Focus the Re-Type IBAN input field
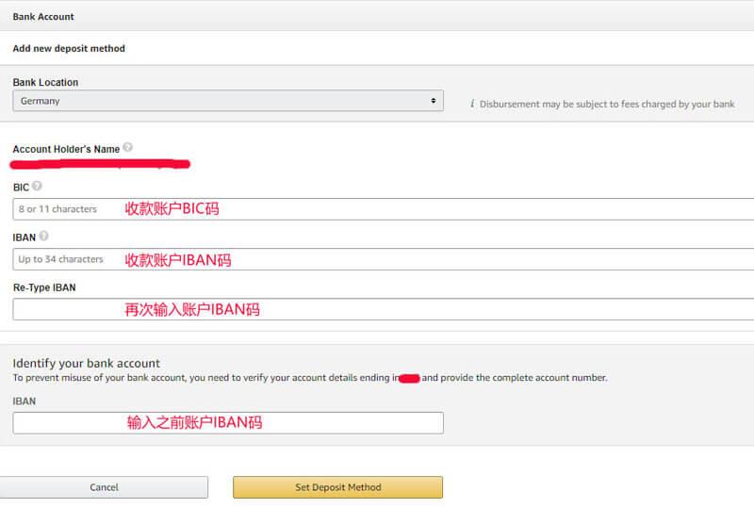 pos(384,309)
